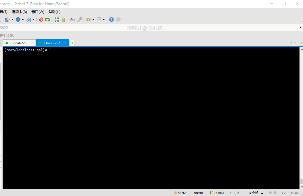Open the 窗口(W) menu

(38, 12)
